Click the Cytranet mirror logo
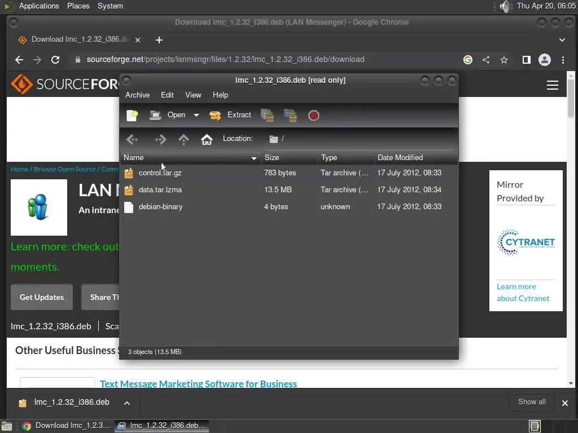 pyautogui.click(x=526, y=242)
